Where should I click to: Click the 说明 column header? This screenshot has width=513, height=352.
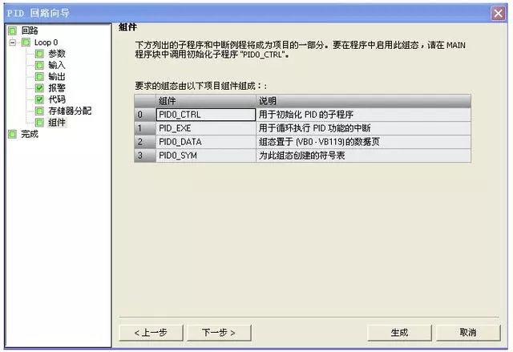pos(362,101)
